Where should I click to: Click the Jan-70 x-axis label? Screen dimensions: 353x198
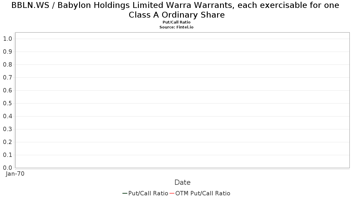pyautogui.click(x=15, y=174)
